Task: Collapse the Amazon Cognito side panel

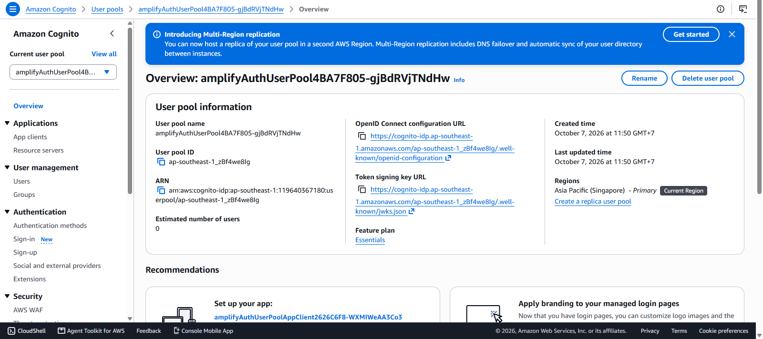Action: [x=112, y=33]
